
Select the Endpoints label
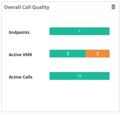[x=19, y=32]
